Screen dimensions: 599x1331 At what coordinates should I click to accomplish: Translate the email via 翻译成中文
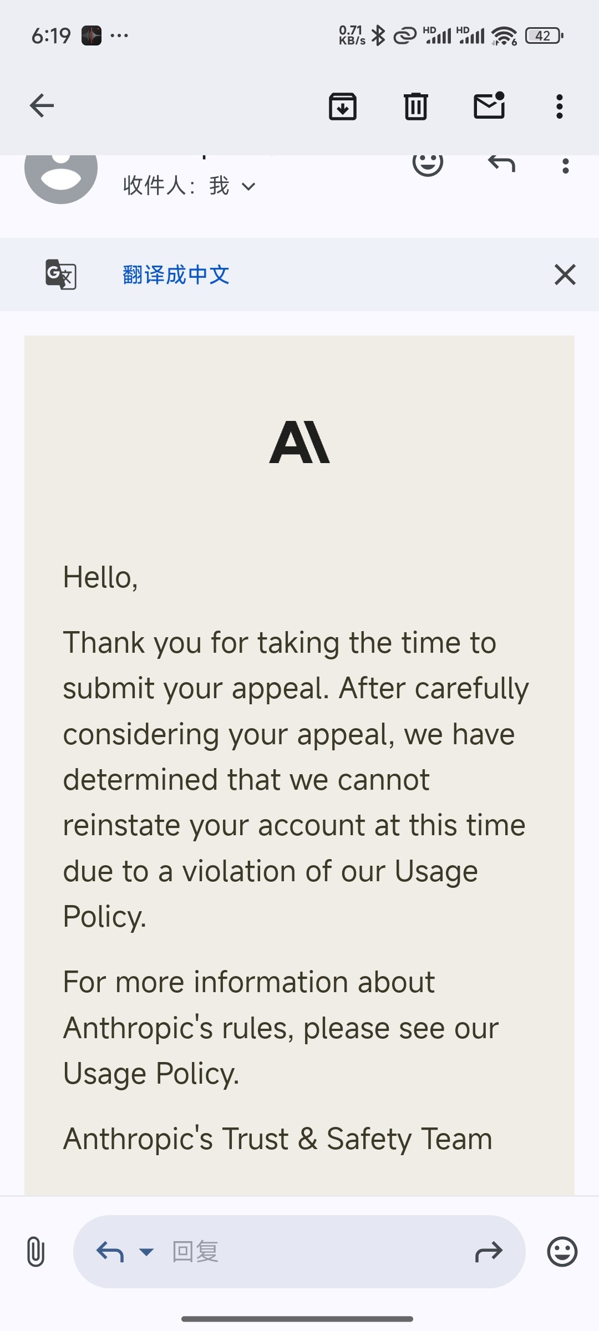tap(176, 275)
